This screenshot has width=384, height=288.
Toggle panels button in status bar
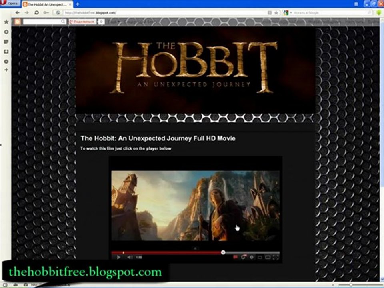(5, 285)
